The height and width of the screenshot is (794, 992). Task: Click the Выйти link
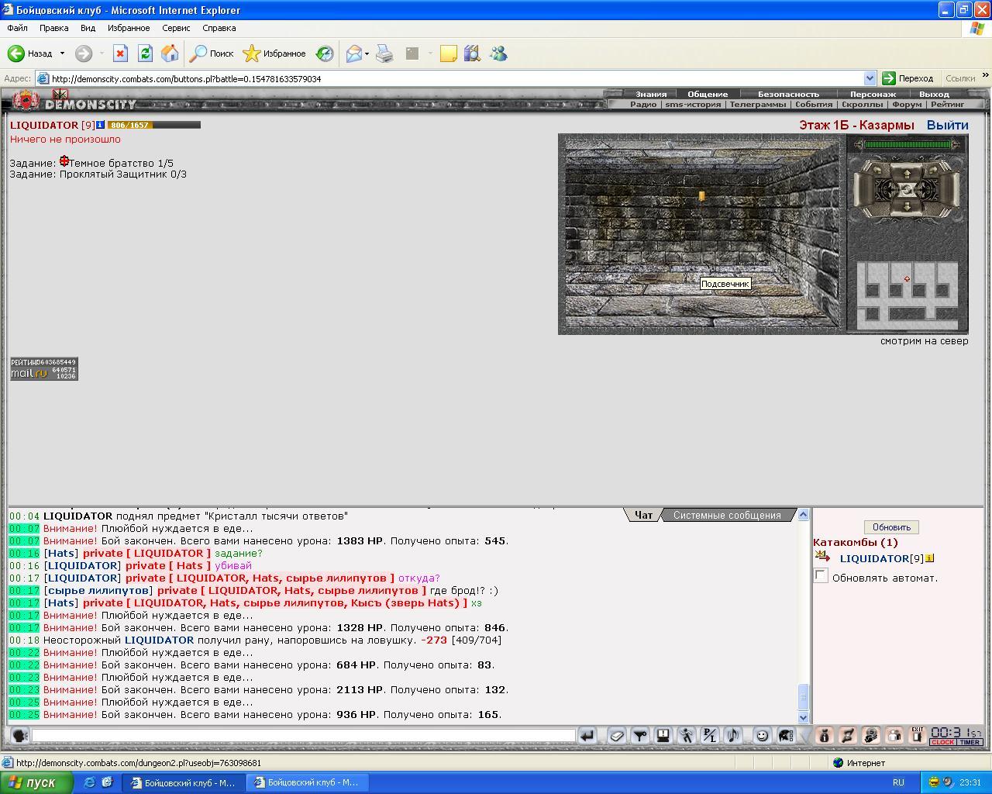(947, 125)
